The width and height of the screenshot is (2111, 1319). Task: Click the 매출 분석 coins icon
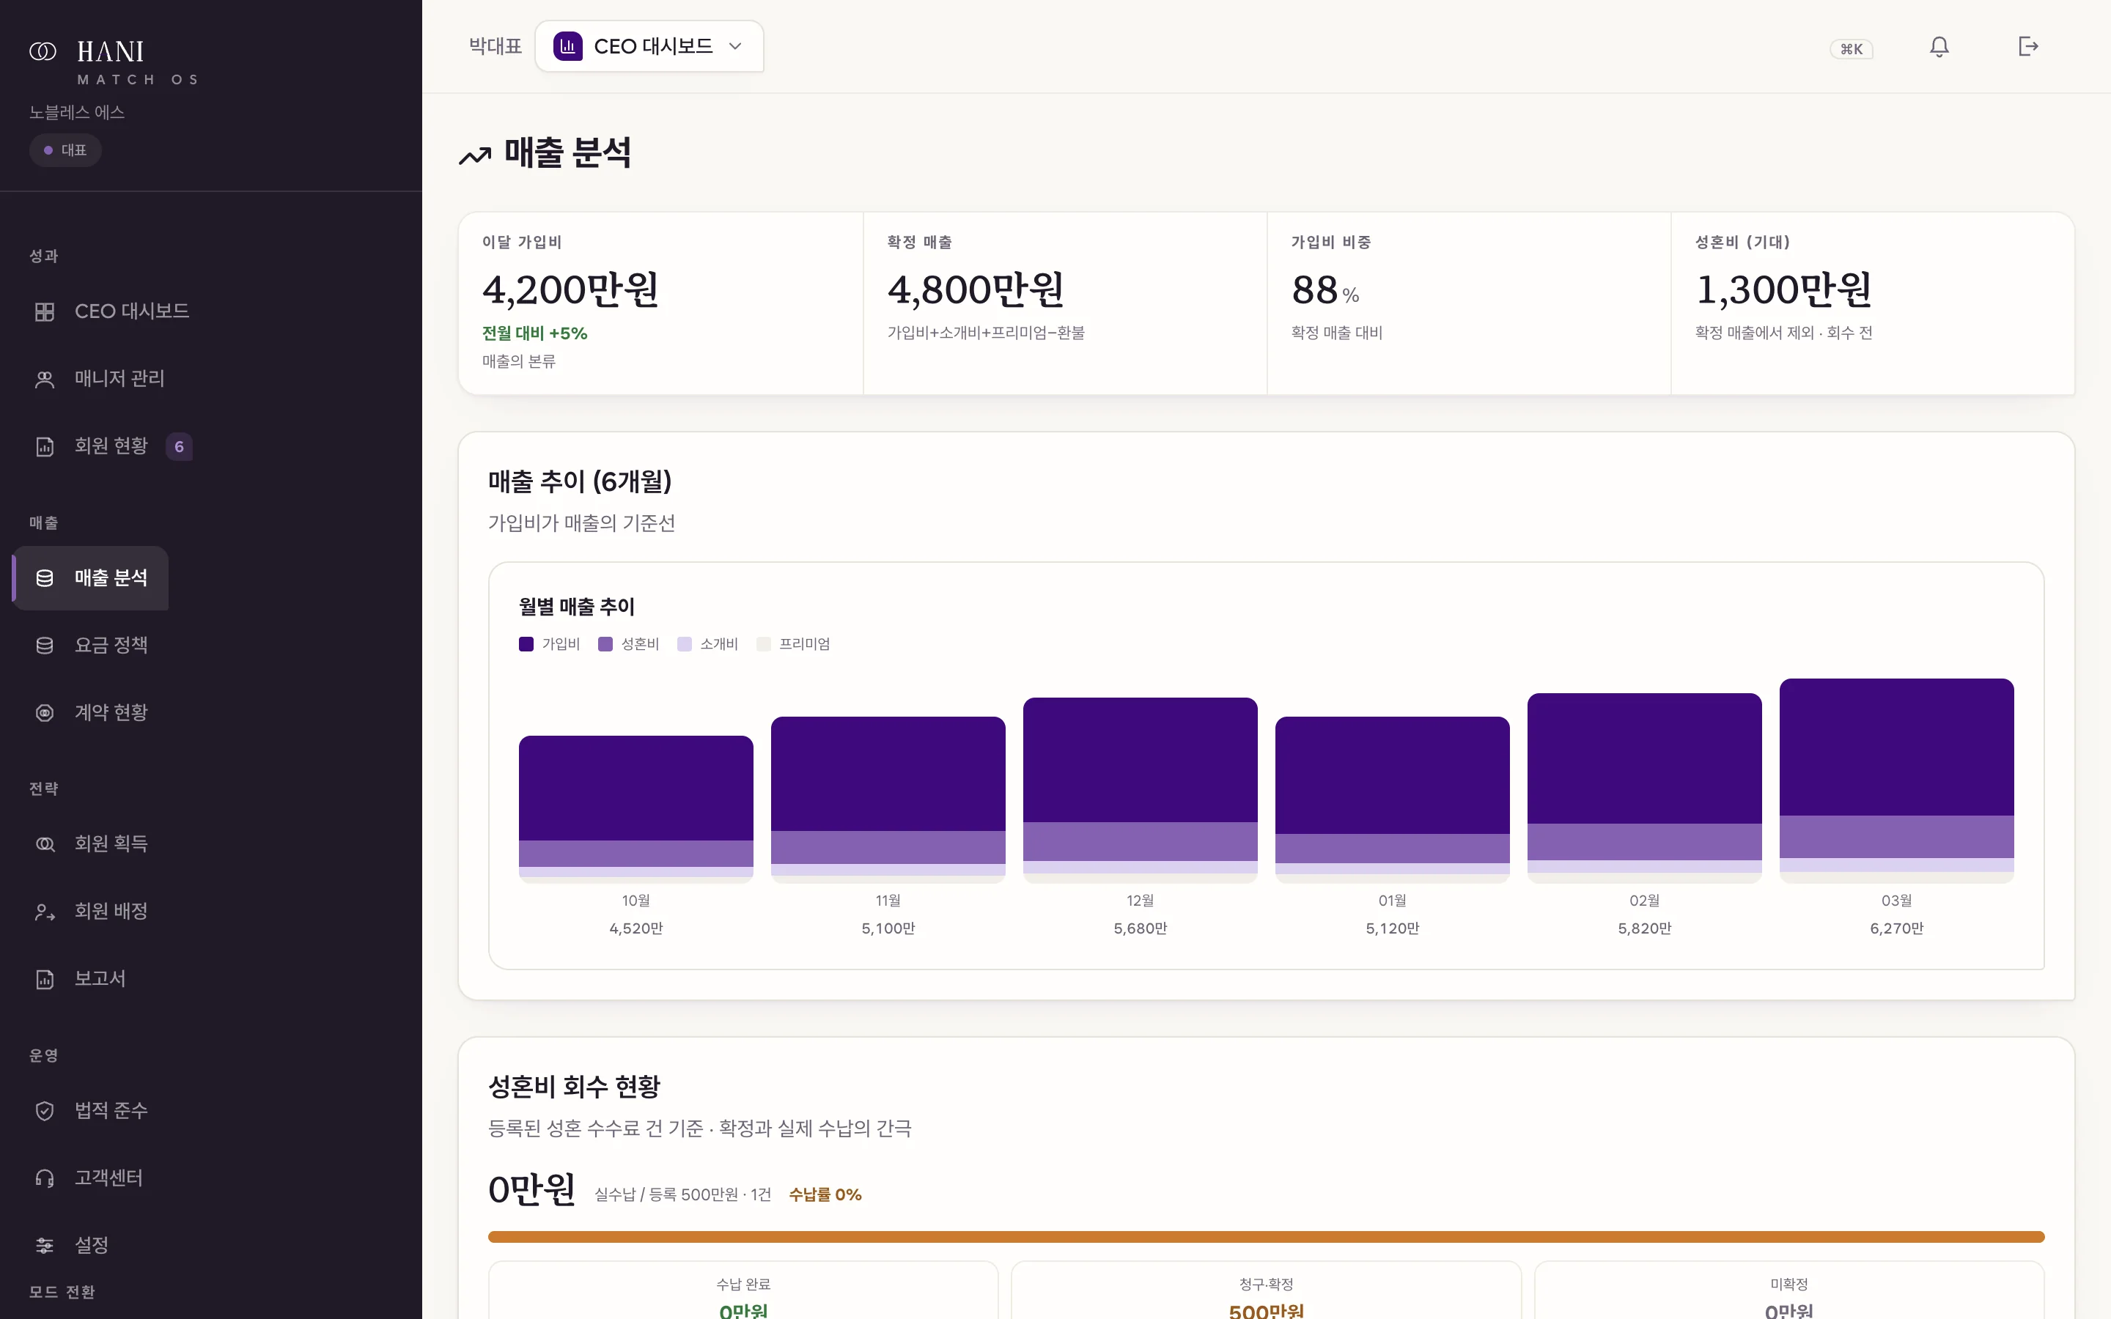[x=45, y=577]
